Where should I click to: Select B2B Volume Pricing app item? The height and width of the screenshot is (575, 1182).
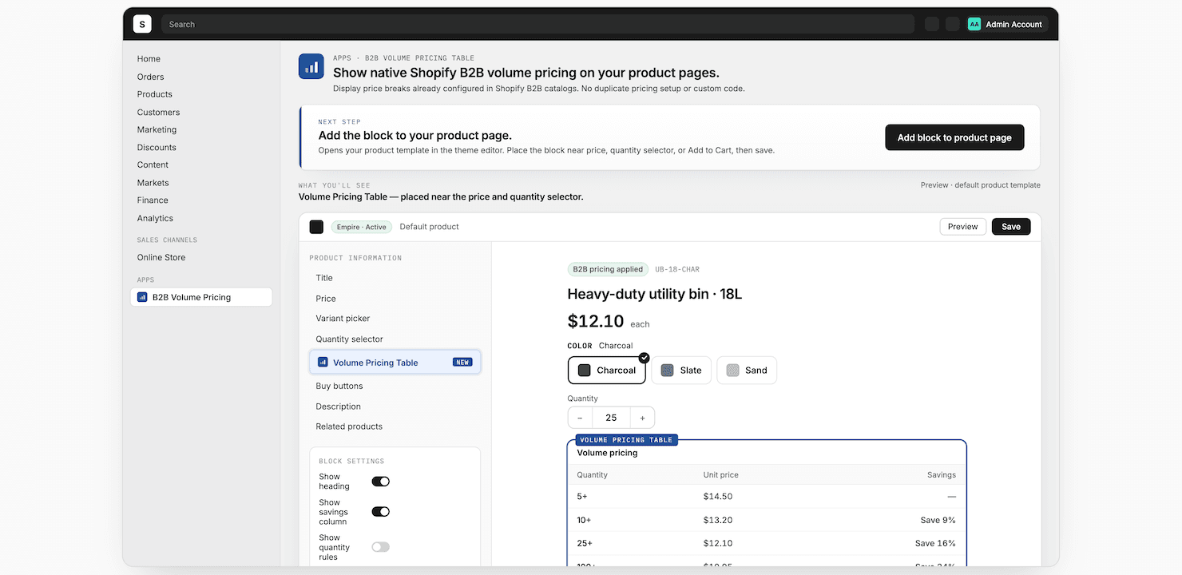pos(201,297)
